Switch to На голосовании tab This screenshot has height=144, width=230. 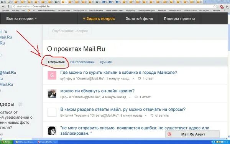82,62
